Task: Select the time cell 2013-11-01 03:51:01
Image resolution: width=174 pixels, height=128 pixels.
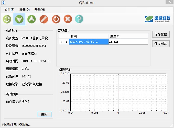Action: (89, 42)
